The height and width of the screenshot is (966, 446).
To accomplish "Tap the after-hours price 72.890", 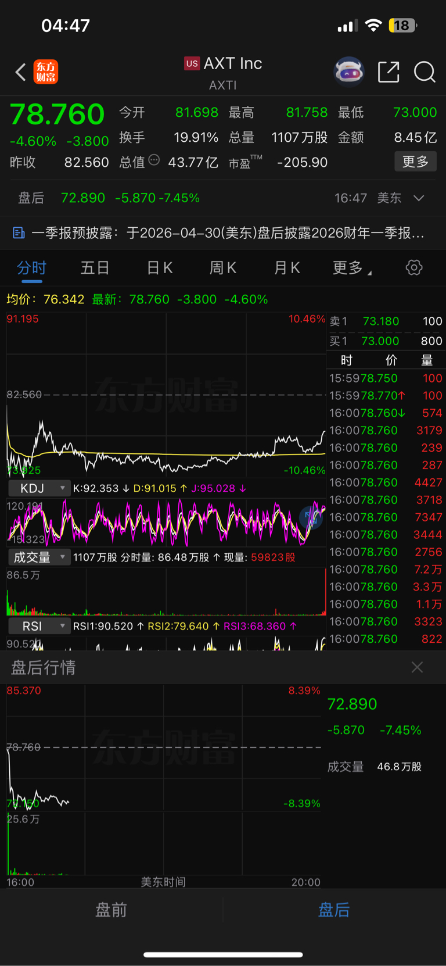I will pyautogui.click(x=353, y=704).
